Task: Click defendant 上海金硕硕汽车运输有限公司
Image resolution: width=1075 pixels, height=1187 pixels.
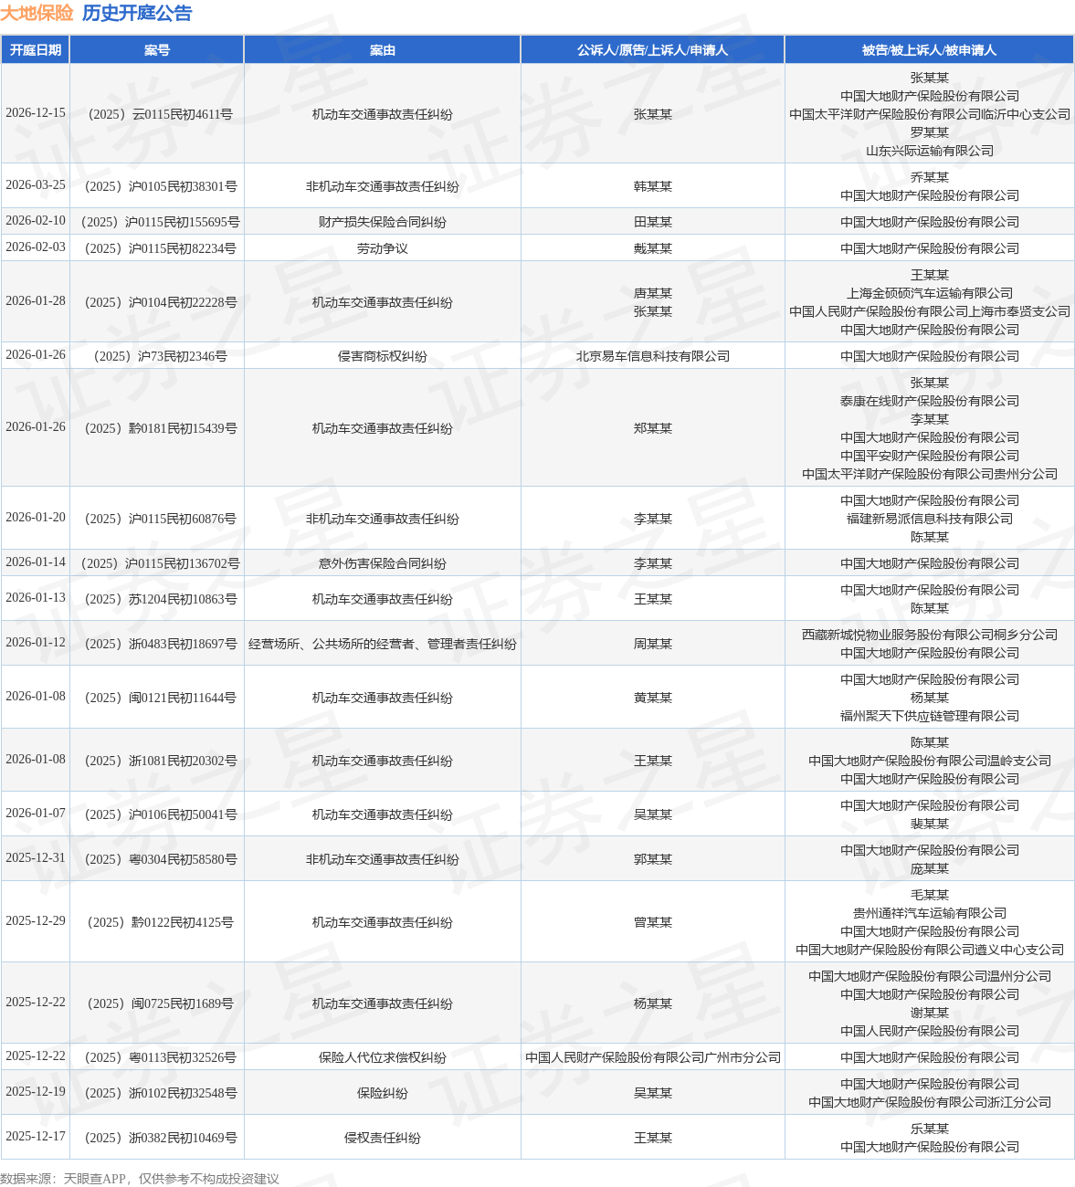Action: pyautogui.click(x=930, y=293)
